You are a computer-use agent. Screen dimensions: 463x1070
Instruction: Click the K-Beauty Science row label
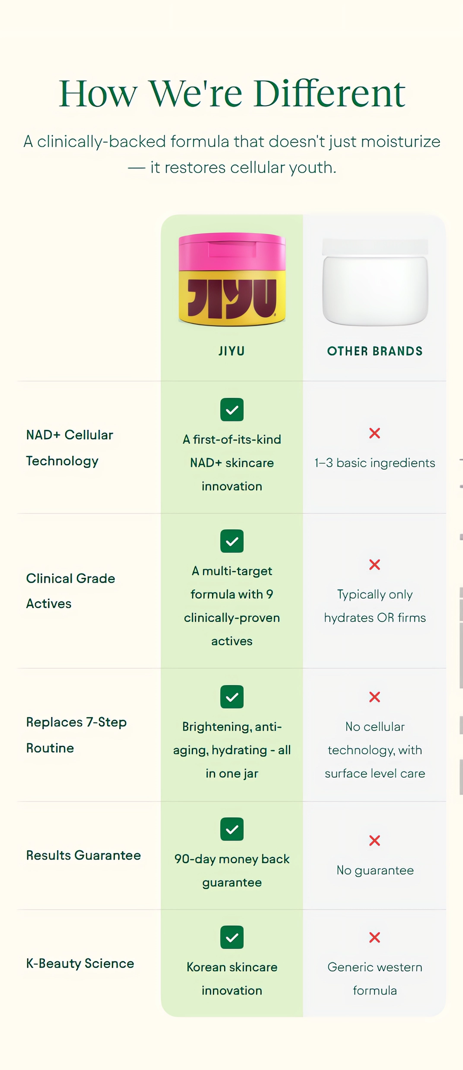(80, 963)
